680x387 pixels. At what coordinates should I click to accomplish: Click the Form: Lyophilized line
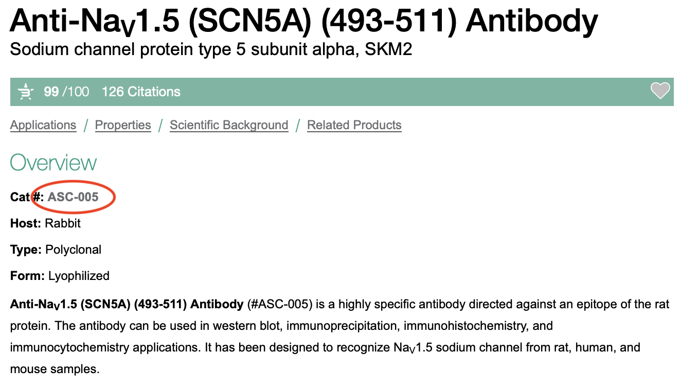point(60,276)
